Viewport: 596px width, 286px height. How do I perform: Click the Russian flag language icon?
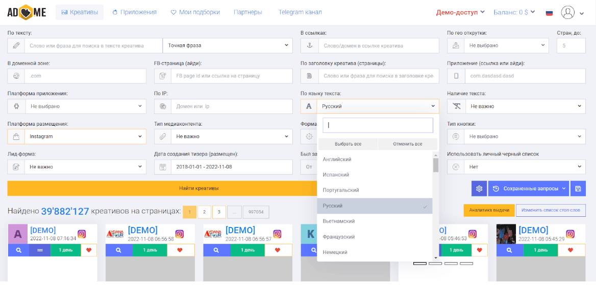pos(549,13)
